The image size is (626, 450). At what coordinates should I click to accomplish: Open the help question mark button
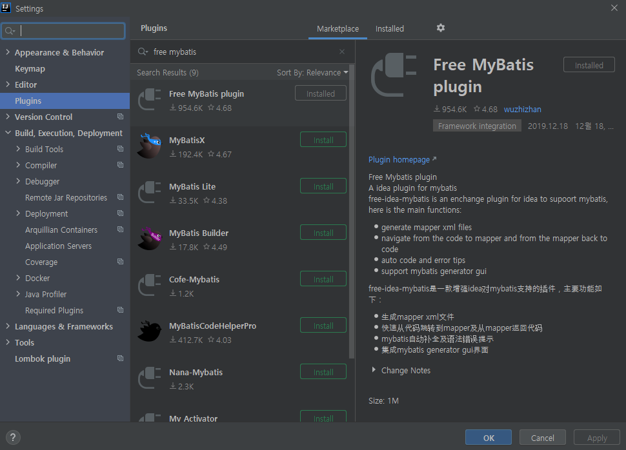[x=13, y=437]
